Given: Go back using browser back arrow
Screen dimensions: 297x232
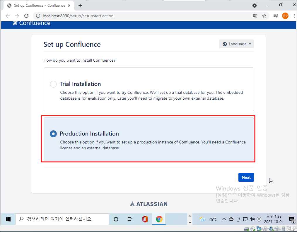Looking at the screenshot, I should point(8,16).
